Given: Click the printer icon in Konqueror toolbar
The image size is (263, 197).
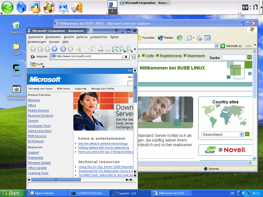Looking at the screenshot, I should 101,49.
